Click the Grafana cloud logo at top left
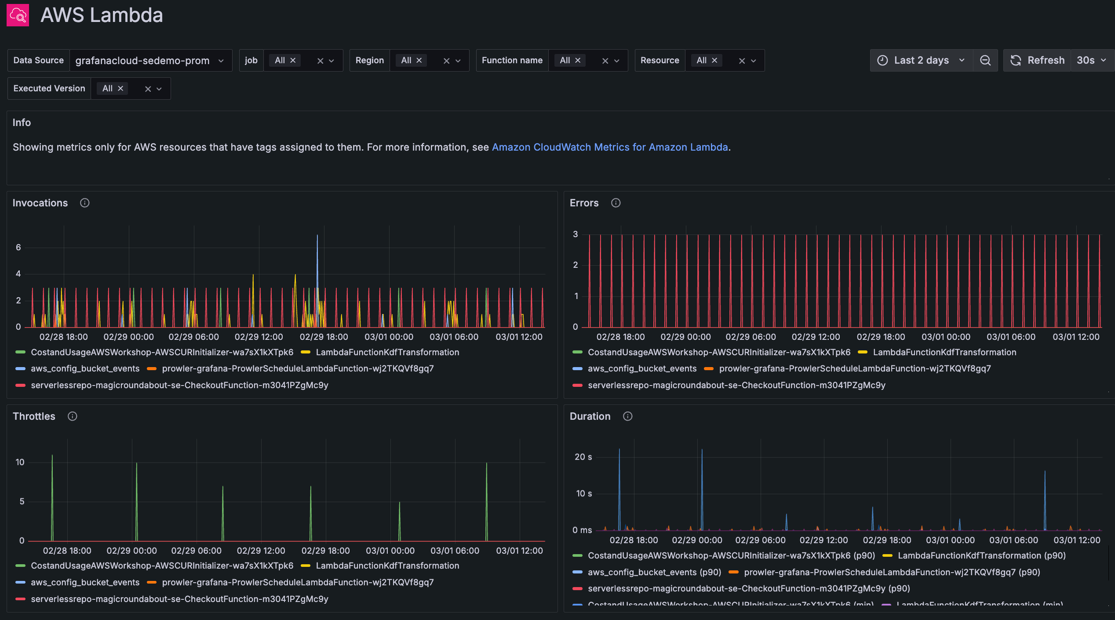 18,15
